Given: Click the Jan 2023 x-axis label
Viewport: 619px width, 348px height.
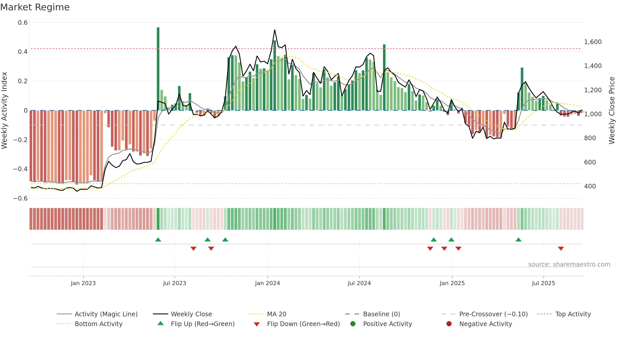Looking at the screenshot, I should click(x=83, y=283).
